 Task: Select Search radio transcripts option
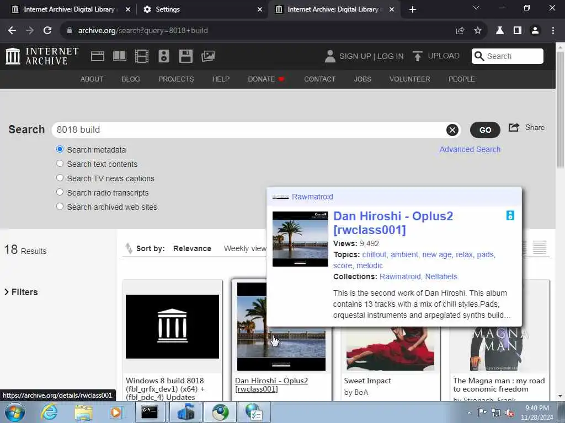click(60, 192)
